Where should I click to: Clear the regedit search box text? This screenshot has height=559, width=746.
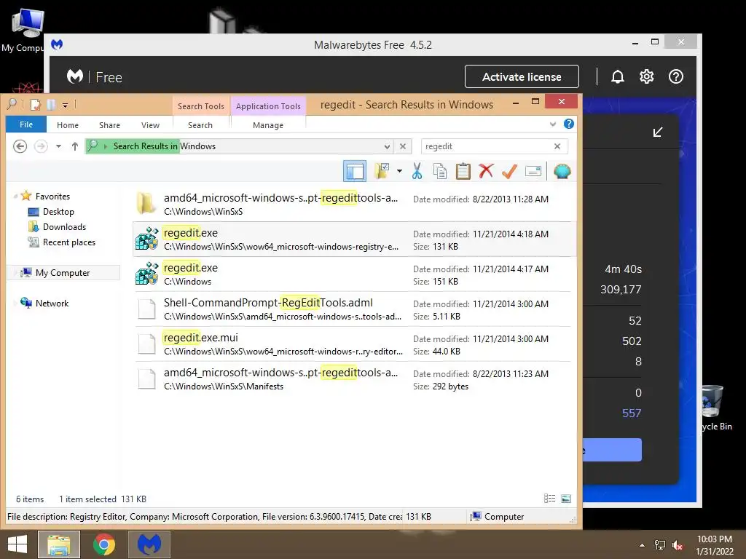[x=557, y=146]
